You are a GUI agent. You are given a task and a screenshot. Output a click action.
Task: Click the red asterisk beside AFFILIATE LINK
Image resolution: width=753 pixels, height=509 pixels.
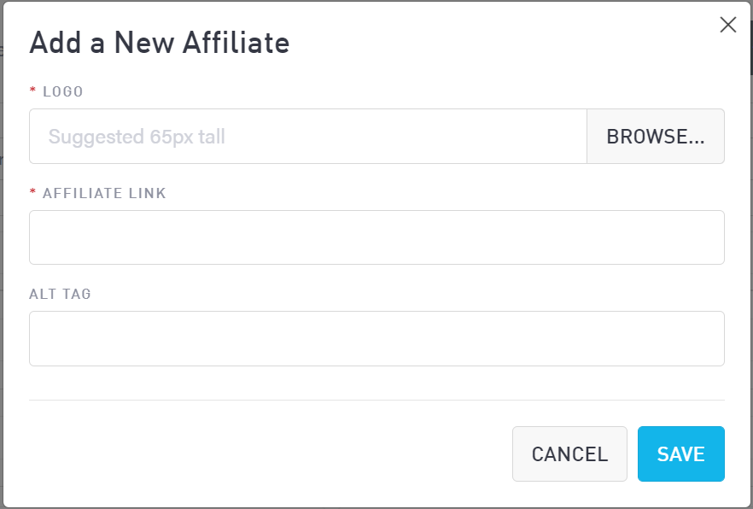[33, 193]
